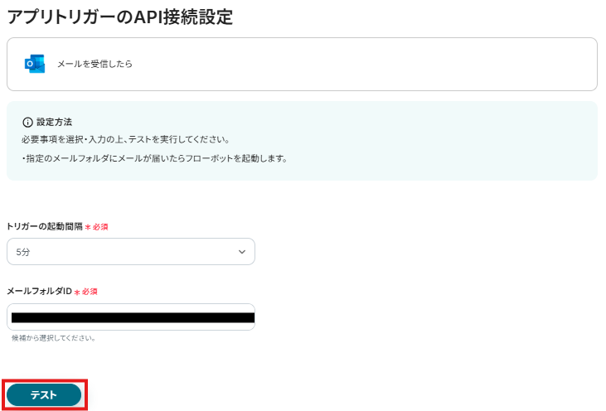Click the 指定のメールフォルダ instruction line
Viewport: 606px width, 411px height.
coord(153,158)
